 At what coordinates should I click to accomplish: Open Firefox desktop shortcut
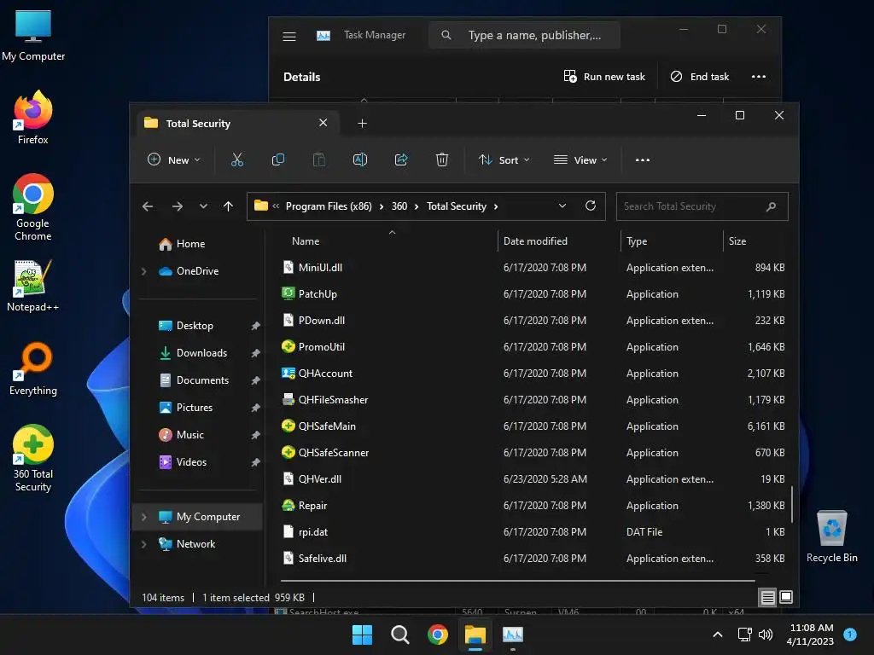[x=33, y=118]
